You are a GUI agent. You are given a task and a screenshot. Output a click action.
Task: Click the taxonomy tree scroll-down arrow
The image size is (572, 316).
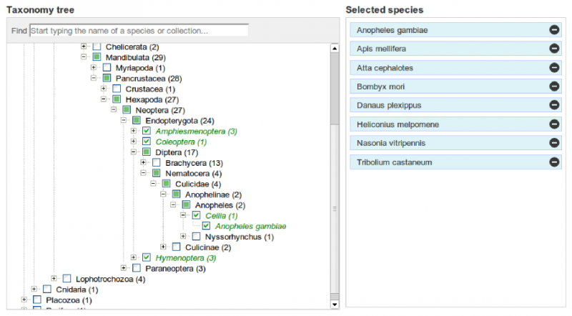point(335,304)
